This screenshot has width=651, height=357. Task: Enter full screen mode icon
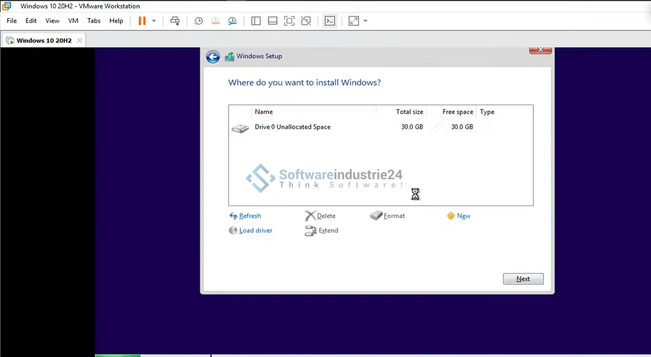289,21
